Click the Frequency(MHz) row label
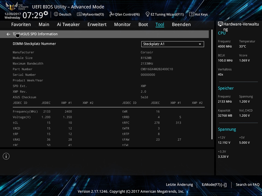The image size is (262, 196). (25, 112)
